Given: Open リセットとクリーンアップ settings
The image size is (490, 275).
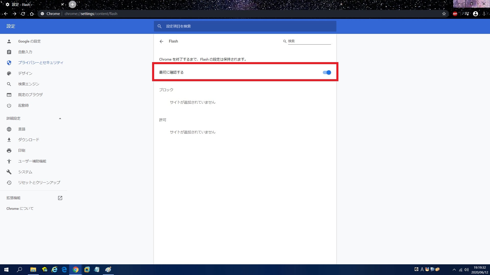Looking at the screenshot, I should [39, 183].
